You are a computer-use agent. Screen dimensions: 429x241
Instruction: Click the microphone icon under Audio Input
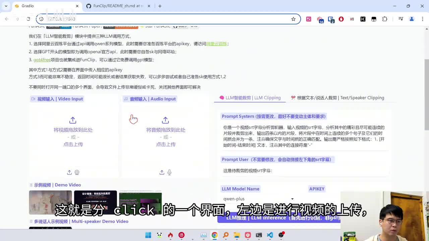pos(170,172)
